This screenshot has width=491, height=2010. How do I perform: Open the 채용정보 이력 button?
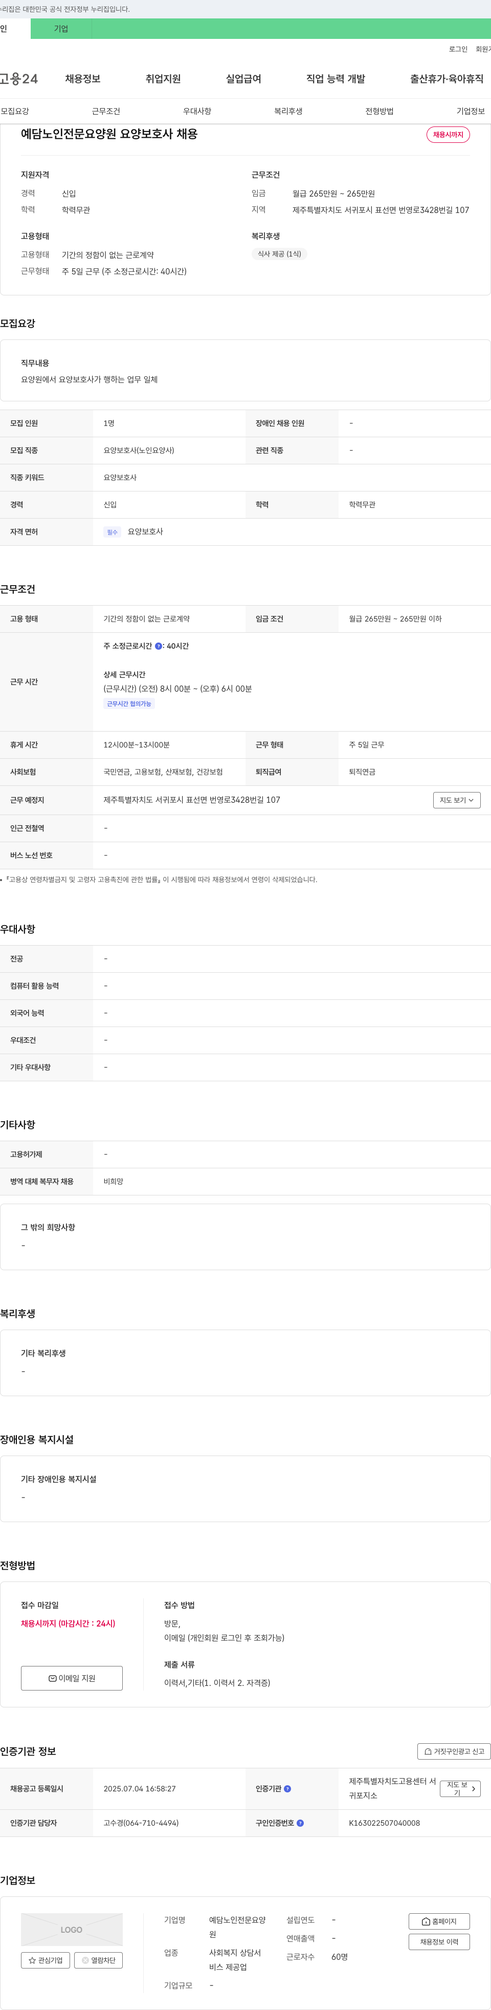pyautogui.click(x=439, y=1941)
